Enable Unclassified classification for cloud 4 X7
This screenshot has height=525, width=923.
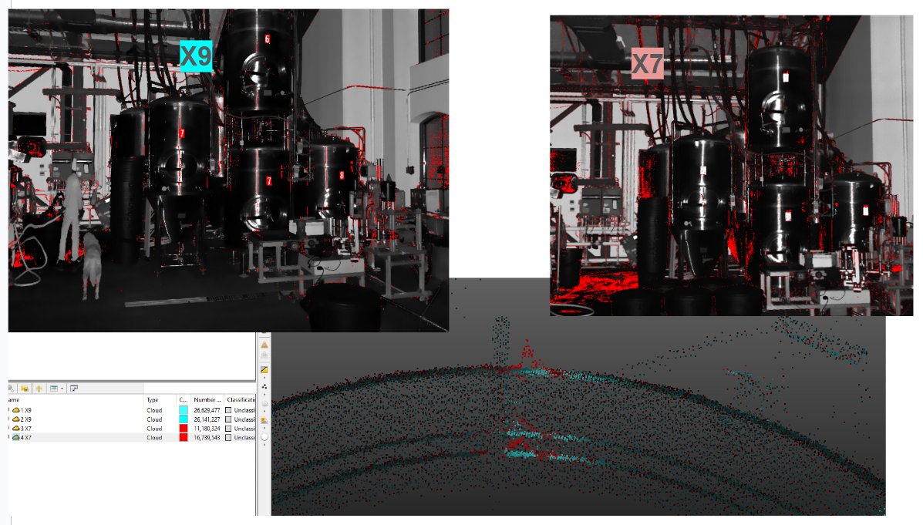click(x=229, y=438)
